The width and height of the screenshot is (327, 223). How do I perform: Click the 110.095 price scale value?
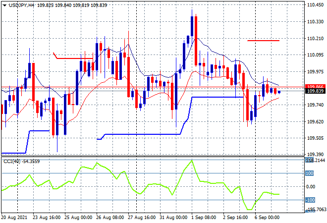coord(315,55)
